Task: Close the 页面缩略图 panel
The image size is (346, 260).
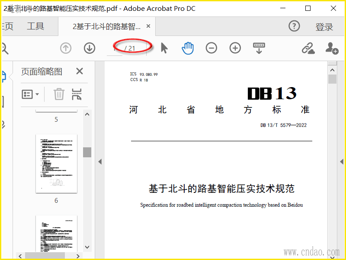Action: click(80, 71)
